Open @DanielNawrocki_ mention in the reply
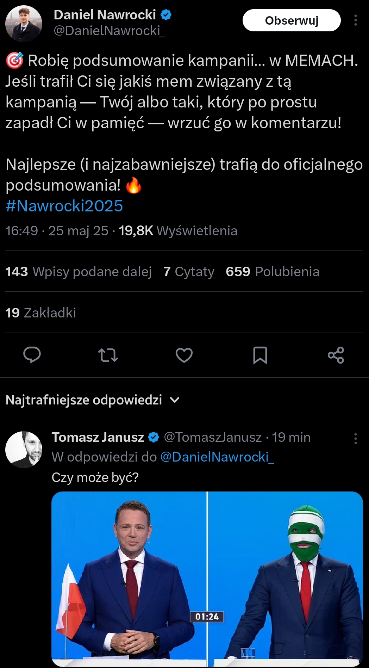369x668 pixels. click(217, 457)
